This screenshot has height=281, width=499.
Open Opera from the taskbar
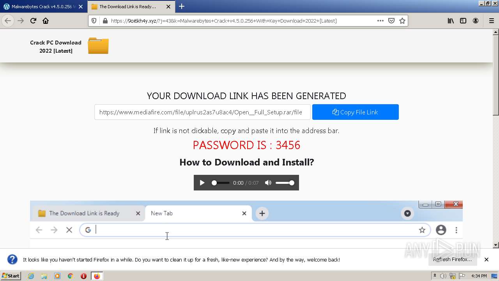coord(83,276)
